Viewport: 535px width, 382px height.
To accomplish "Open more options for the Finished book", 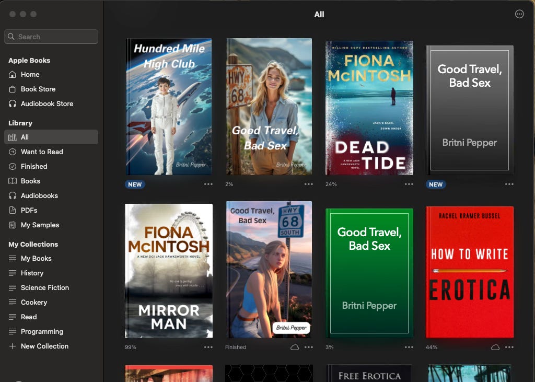I will (308, 347).
